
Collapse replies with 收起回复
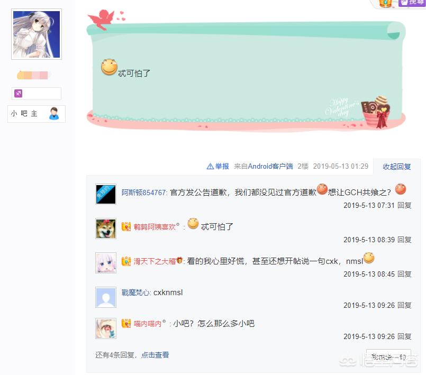pyautogui.click(x=397, y=167)
